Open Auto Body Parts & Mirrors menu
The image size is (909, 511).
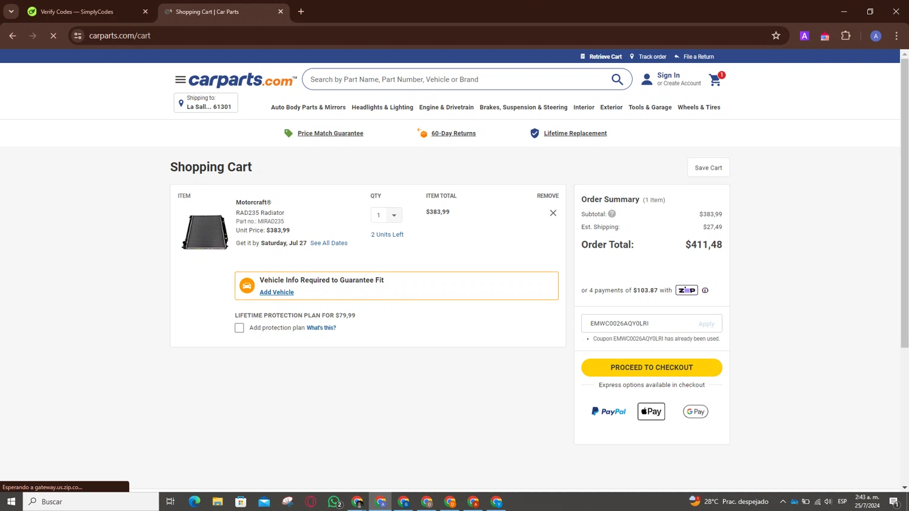[308, 107]
